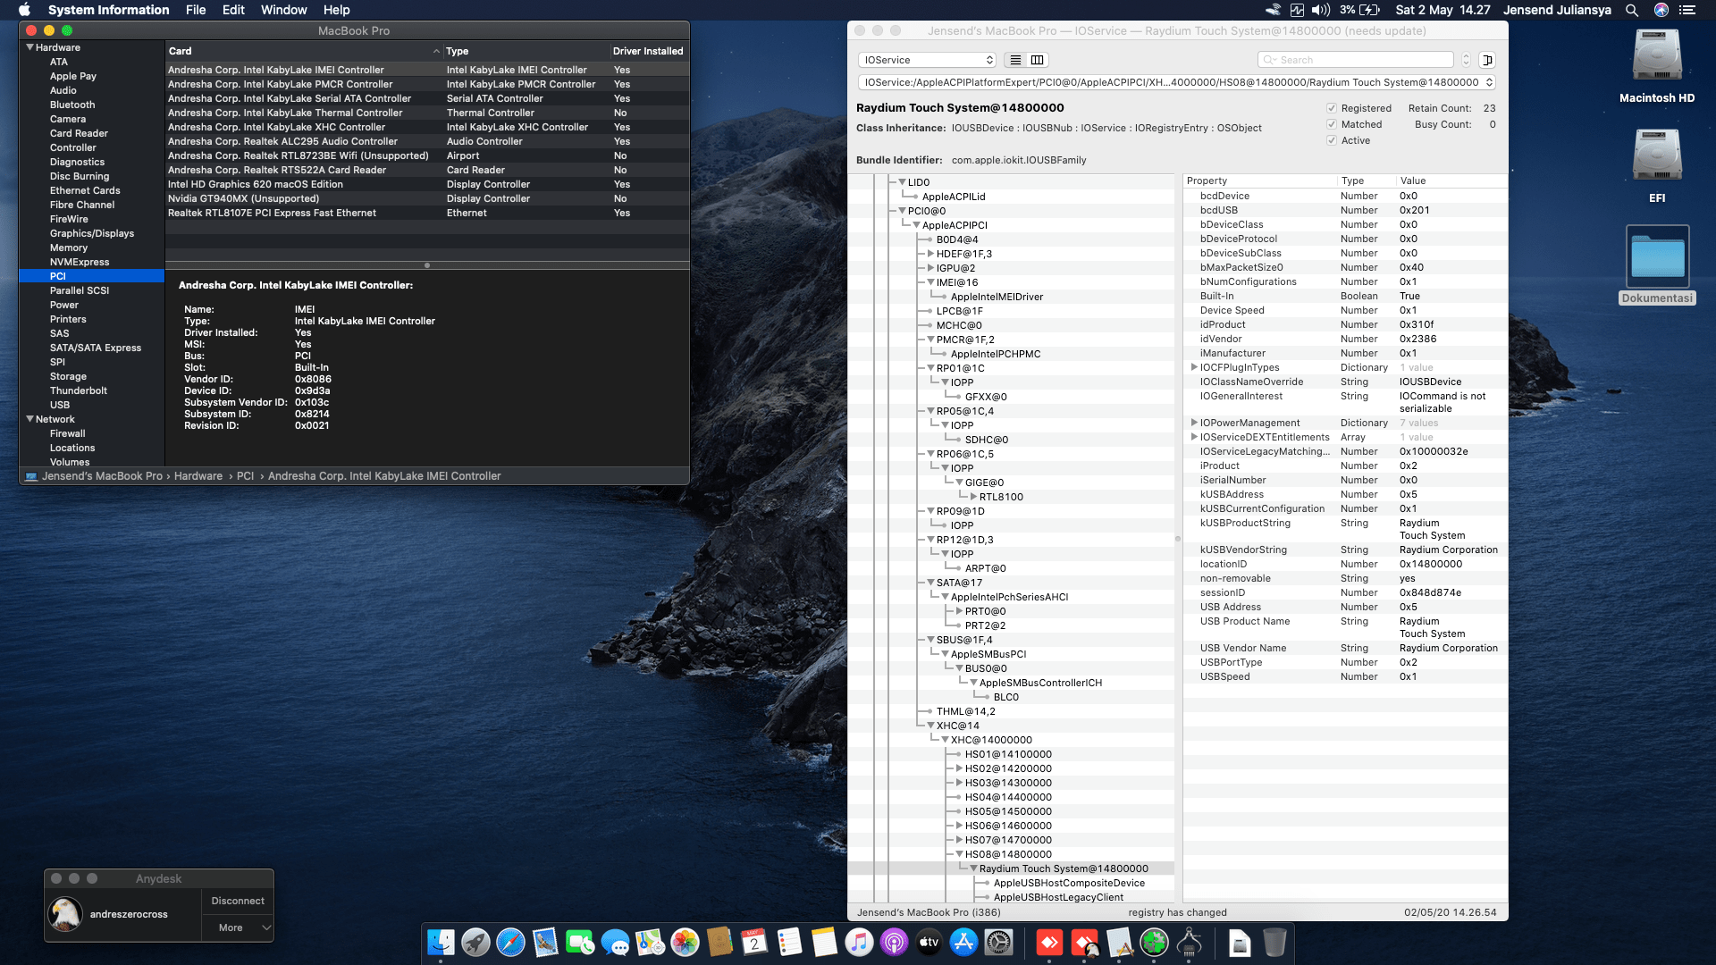Switch IORegistryExplorer to list view
1716x965 pixels.
click(1015, 60)
